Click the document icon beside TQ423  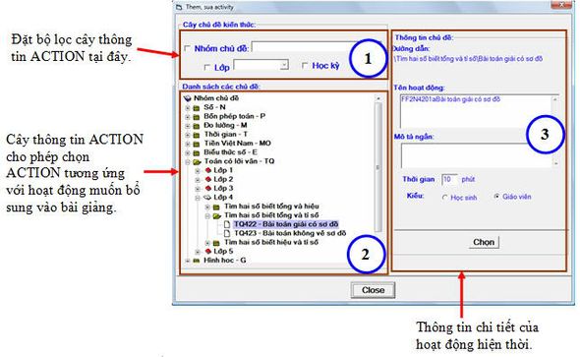(x=227, y=233)
